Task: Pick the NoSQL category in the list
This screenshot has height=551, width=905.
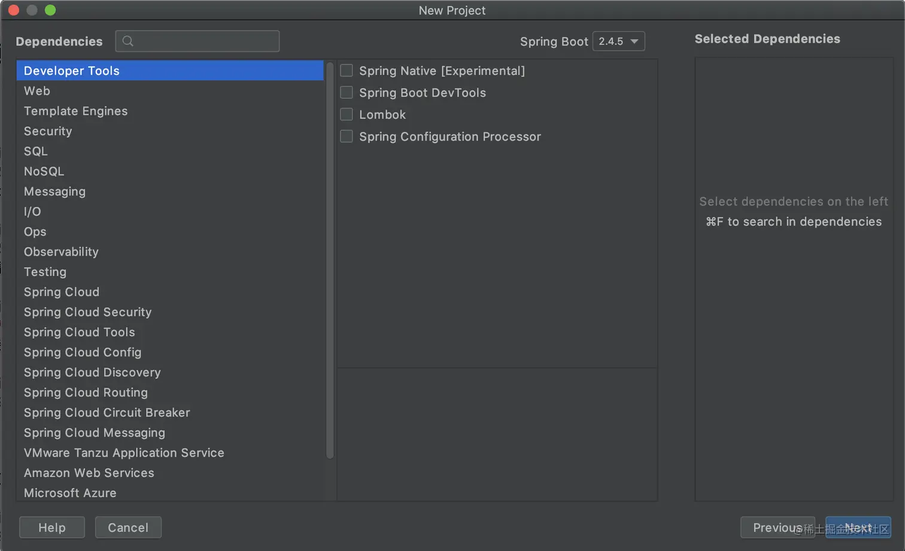Action: click(44, 172)
